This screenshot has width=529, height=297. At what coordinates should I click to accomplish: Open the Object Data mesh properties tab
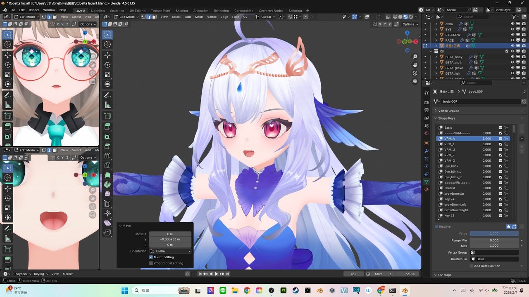pyautogui.click(x=427, y=181)
